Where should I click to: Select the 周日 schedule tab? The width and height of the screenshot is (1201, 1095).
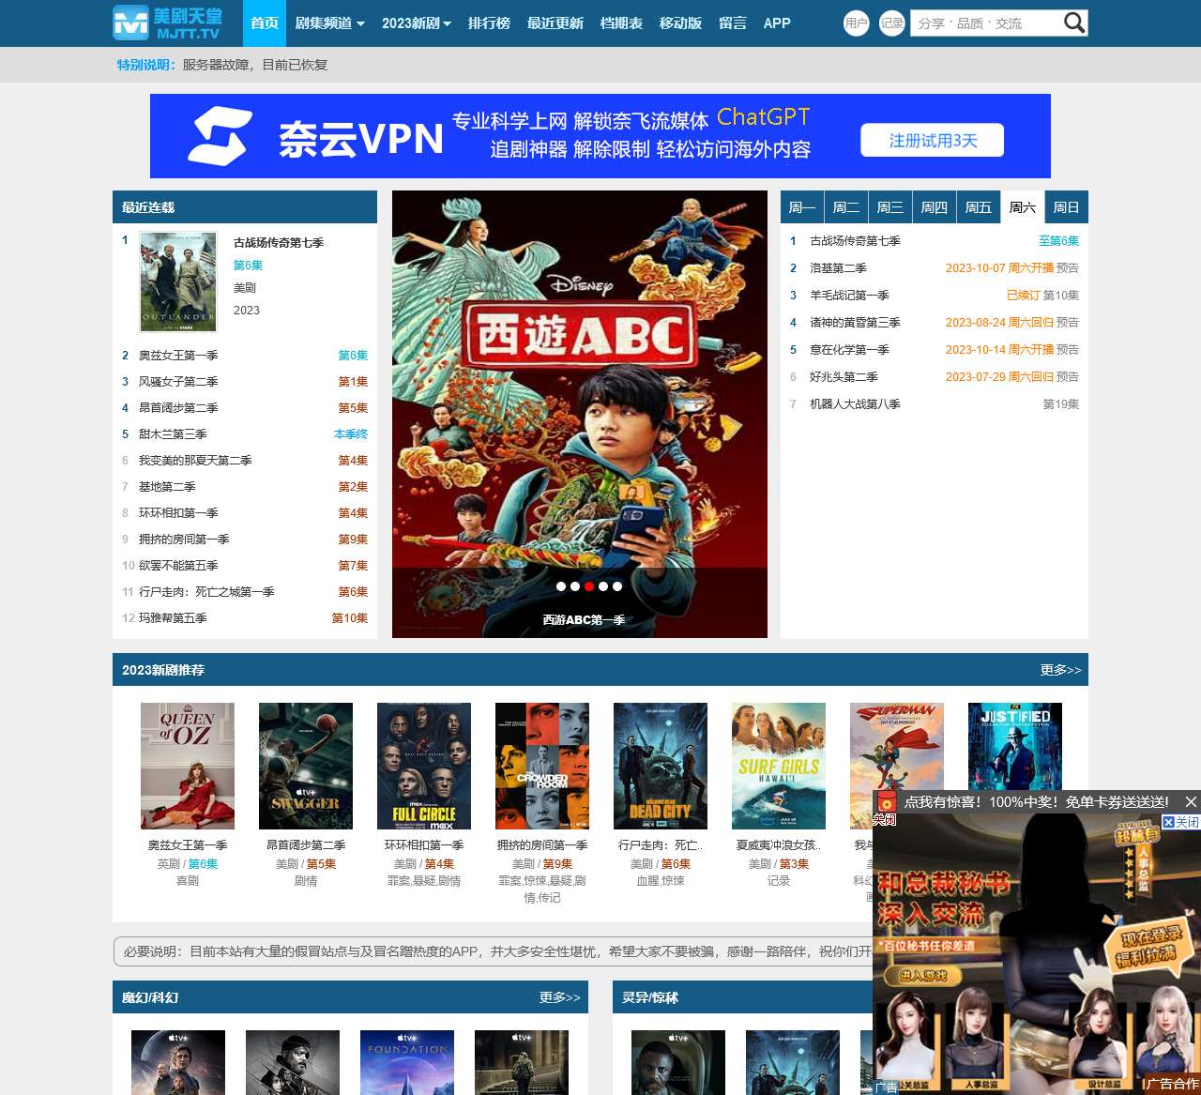tap(1066, 207)
